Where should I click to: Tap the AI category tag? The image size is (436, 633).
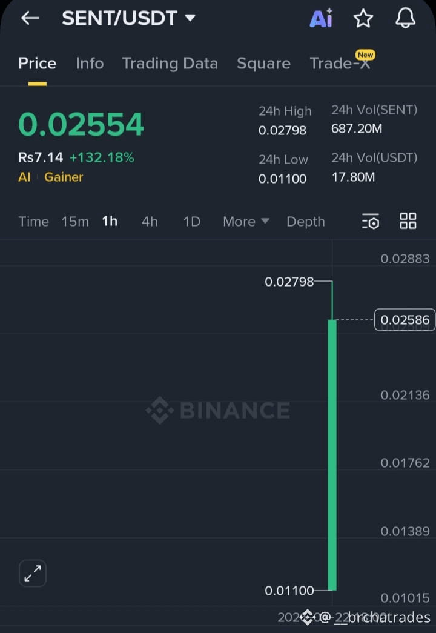(x=24, y=177)
